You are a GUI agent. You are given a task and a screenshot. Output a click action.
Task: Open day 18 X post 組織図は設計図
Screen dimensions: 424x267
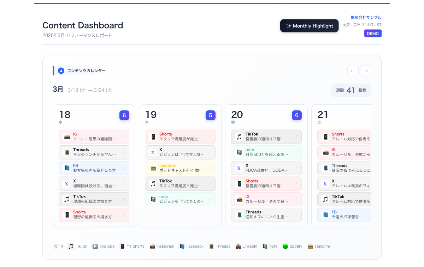tap(94, 184)
